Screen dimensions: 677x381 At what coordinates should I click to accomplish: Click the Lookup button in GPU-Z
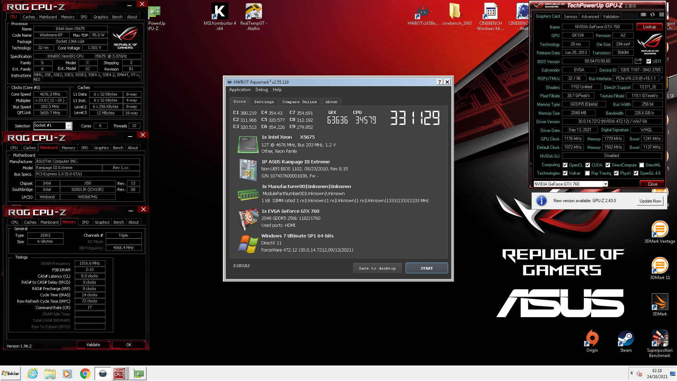tap(649, 27)
